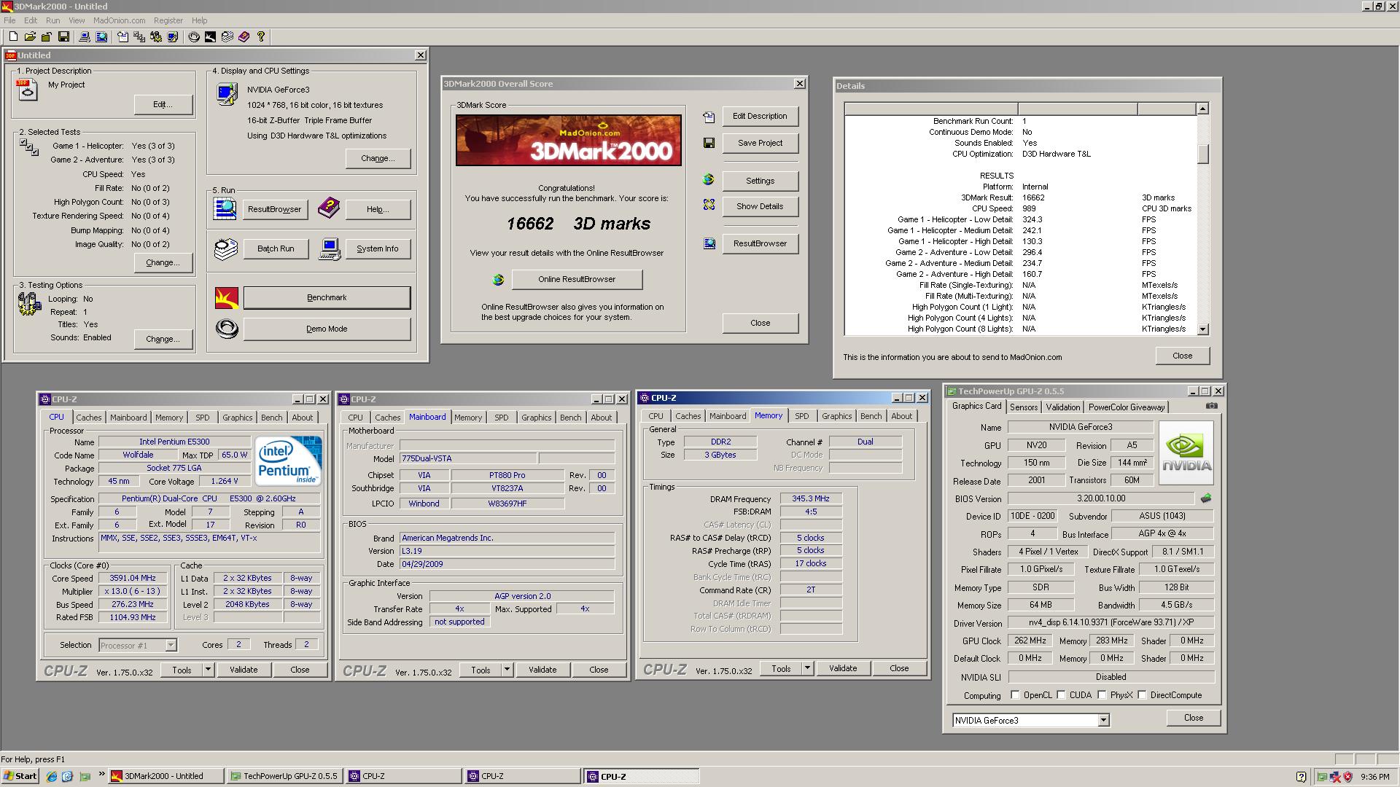Click the Start button
1400x787 pixels.
point(20,776)
